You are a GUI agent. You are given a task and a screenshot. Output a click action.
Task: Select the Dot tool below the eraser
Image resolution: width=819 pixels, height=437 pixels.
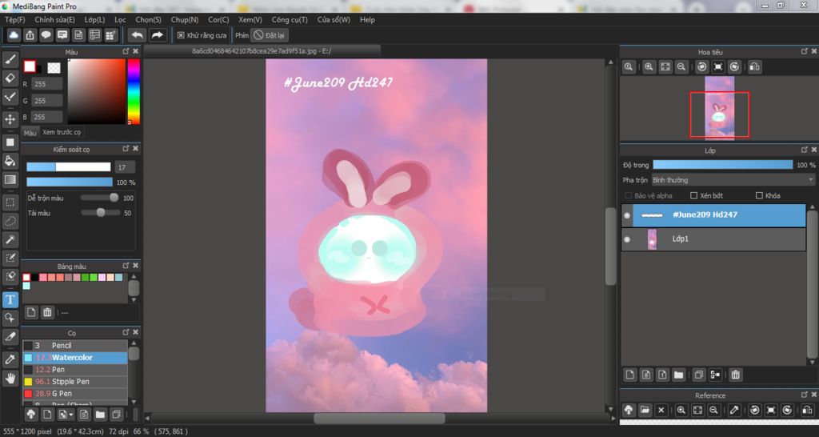(10, 97)
